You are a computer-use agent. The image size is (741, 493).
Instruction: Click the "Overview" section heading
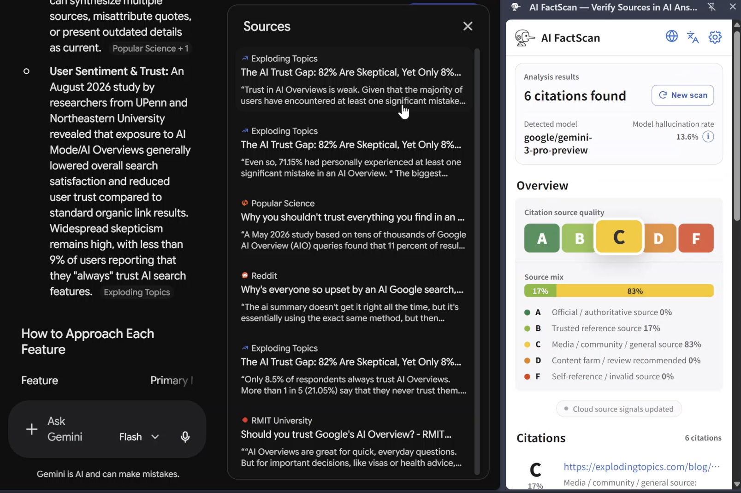[x=542, y=185]
